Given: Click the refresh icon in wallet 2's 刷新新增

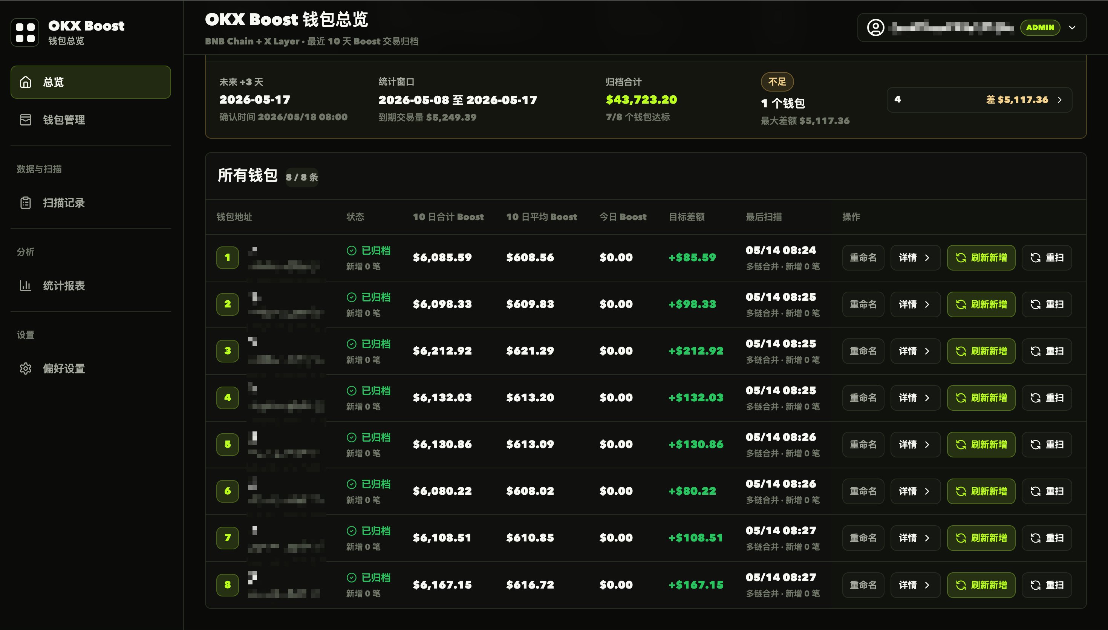Looking at the screenshot, I should click(961, 304).
